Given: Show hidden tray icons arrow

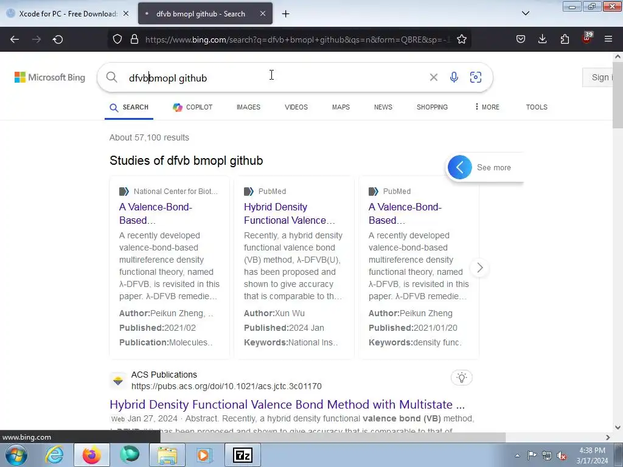Looking at the screenshot, I should coord(517,455).
